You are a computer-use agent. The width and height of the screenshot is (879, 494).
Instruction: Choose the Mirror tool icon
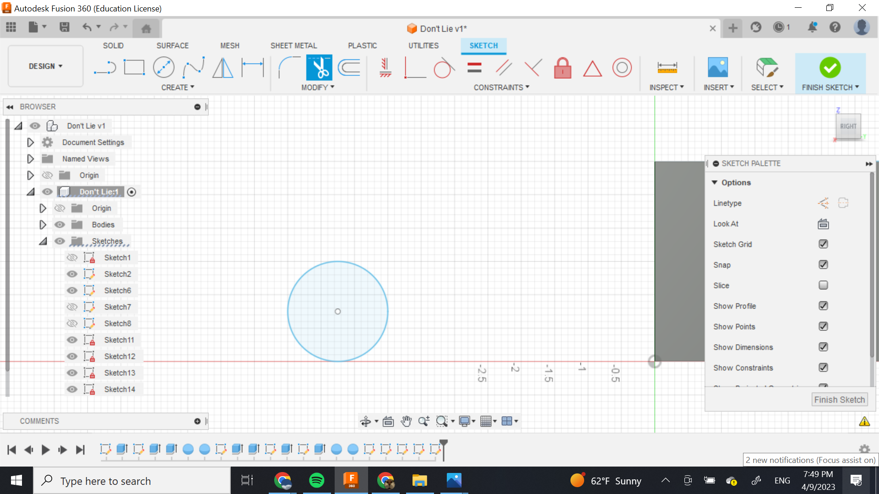[x=223, y=68]
